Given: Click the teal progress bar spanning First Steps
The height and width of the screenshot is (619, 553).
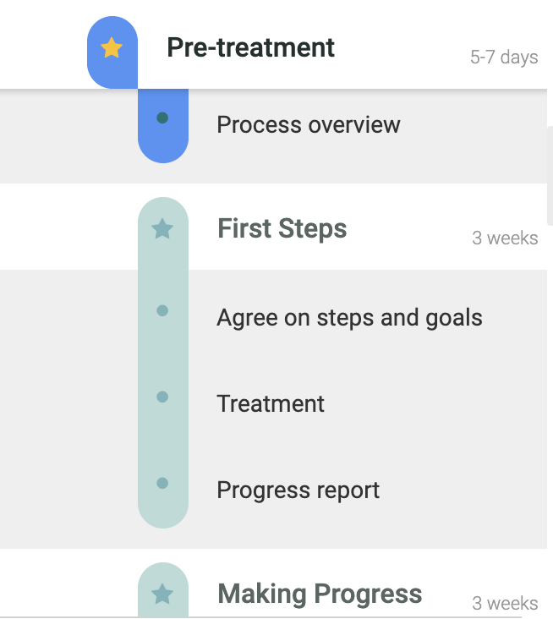Looking at the screenshot, I should pyautogui.click(x=163, y=363).
